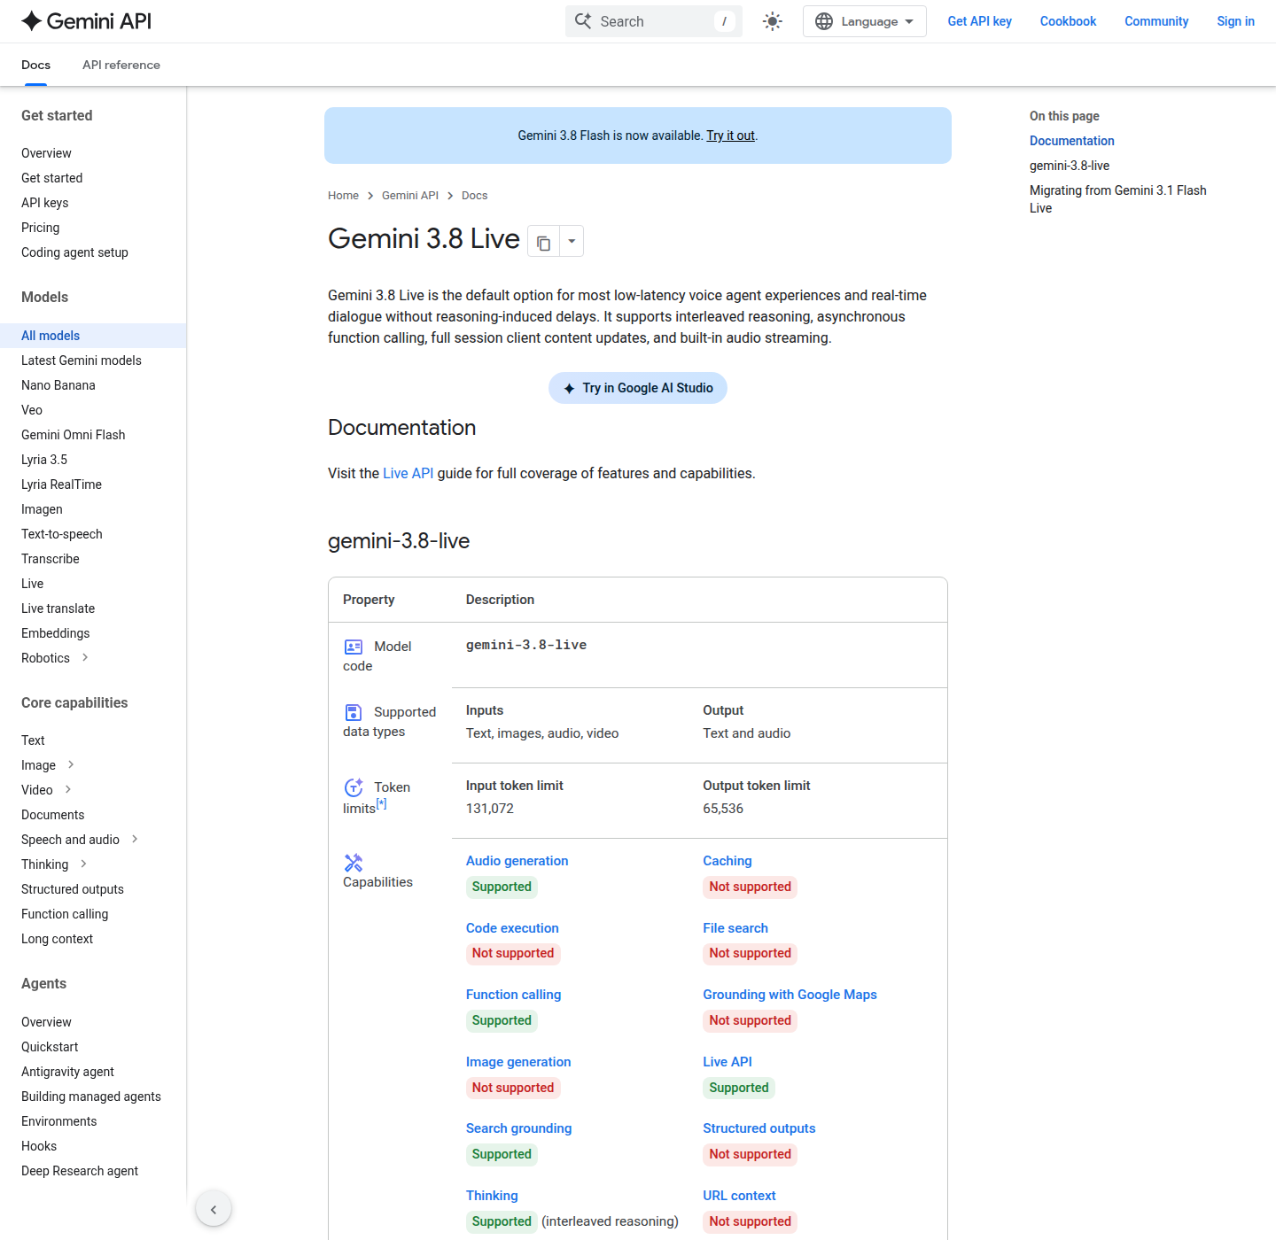Click Sign in
The width and height of the screenshot is (1276, 1240).
pos(1235,21)
